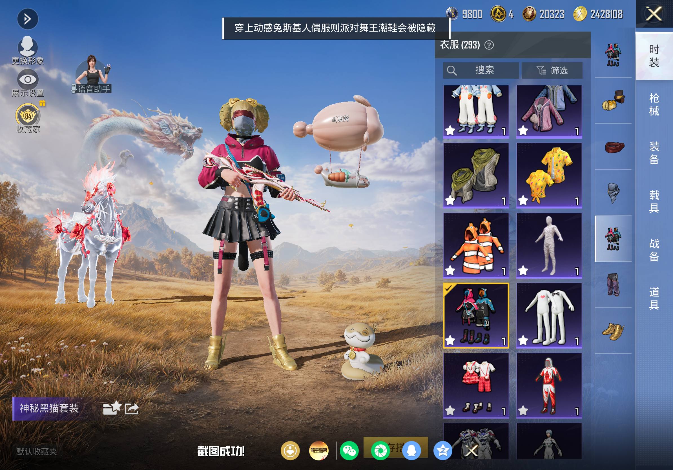The image size is (673, 470).
Task: Open the 衣服 help question mark
Action: point(489,45)
